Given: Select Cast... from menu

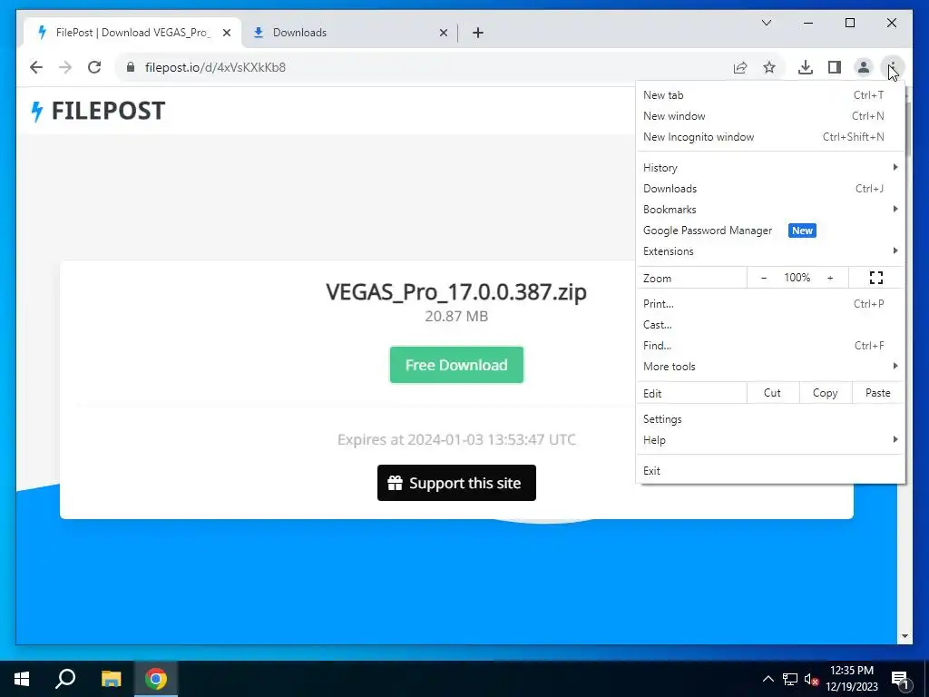Looking at the screenshot, I should pos(770,325).
